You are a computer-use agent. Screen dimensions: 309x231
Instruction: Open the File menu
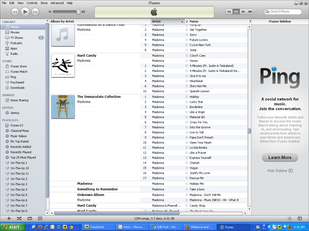(4, 3)
